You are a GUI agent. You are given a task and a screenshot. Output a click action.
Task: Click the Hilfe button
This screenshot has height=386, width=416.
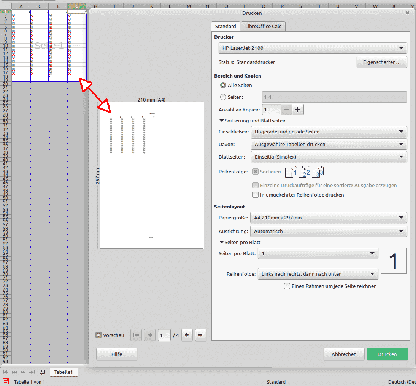[x=116, y=354]
